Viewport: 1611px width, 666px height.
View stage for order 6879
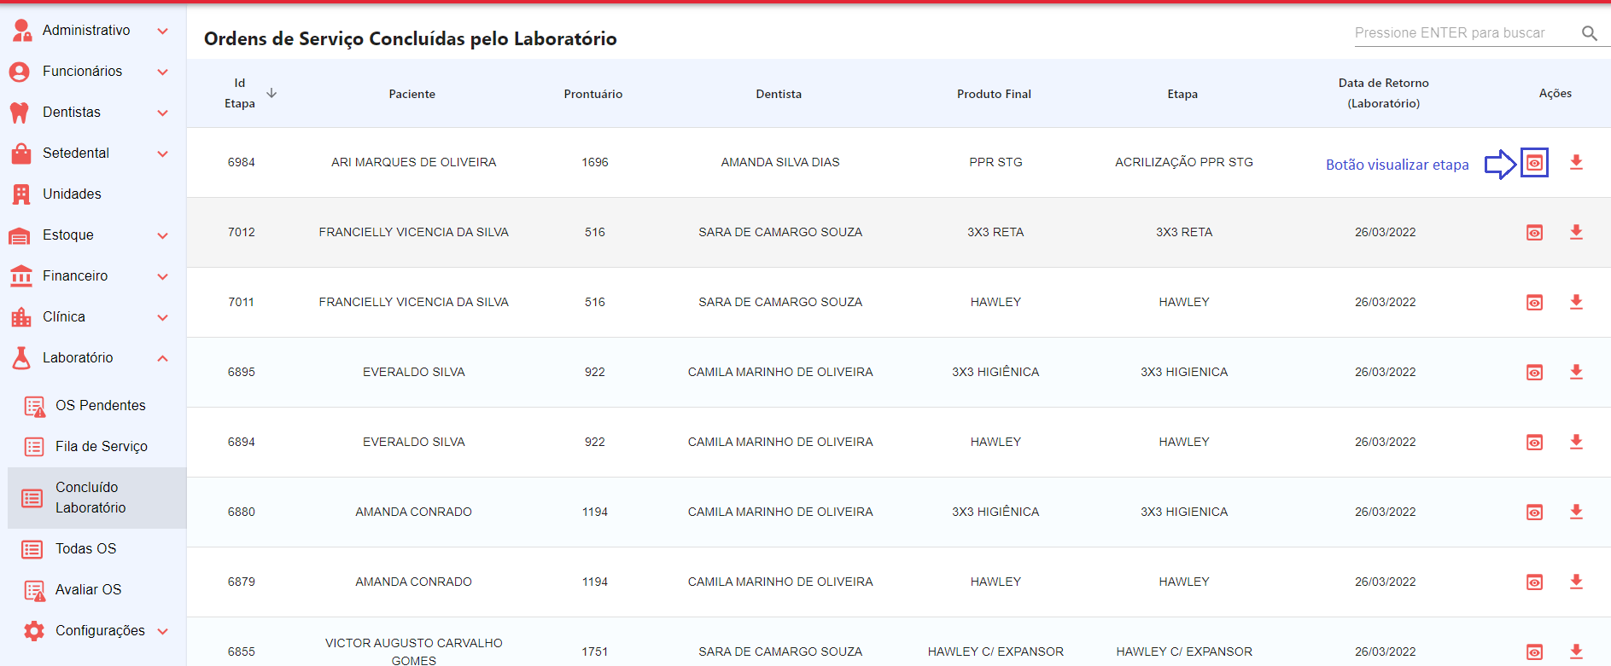point(1534,582)
